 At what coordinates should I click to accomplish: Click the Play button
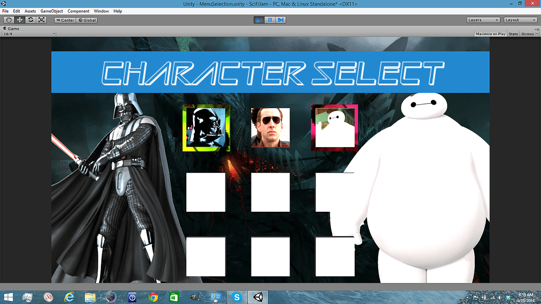(259, 20)
